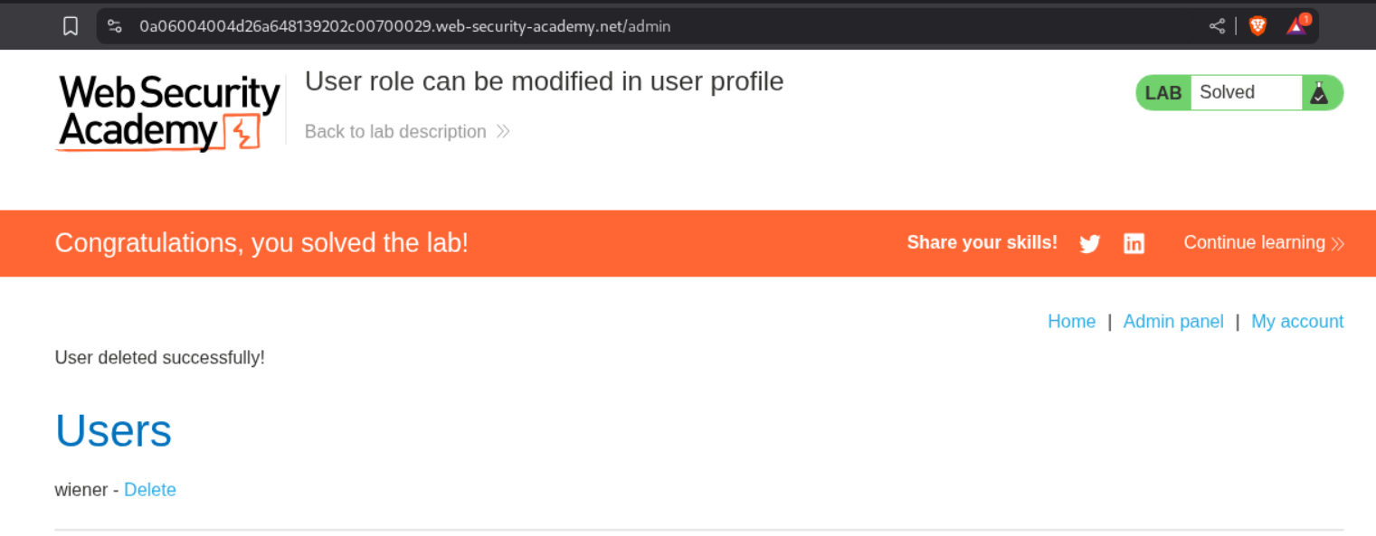Focus the URL address field
The height and width of the screenshot is (536, 1376).
tap(543, 26)
